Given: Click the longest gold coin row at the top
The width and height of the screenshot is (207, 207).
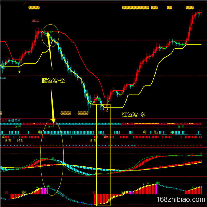Looking at the screenshot, I should tap(140, 8).
